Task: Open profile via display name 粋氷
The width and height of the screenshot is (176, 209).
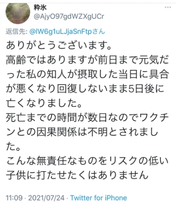Action: (x=40, y=7)
